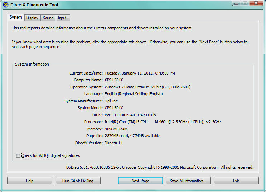Click System Model value 'XPS L501X'
Screen dimensions: 266x192
pyautogui.click(x=114, y=108)
